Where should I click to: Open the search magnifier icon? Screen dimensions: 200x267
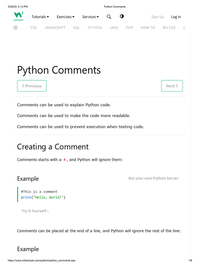click(x=109, y=17)
